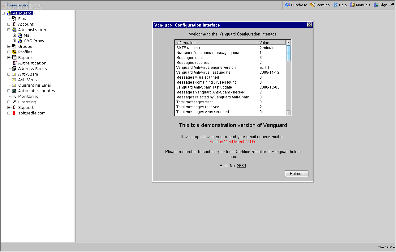Click the Profiles icon in tree

coord(14,52)
